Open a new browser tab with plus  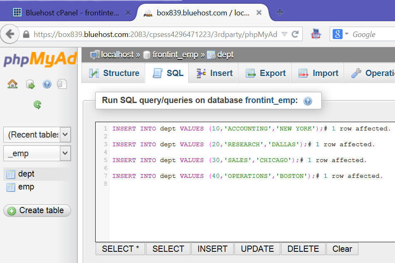pos(280,12)
